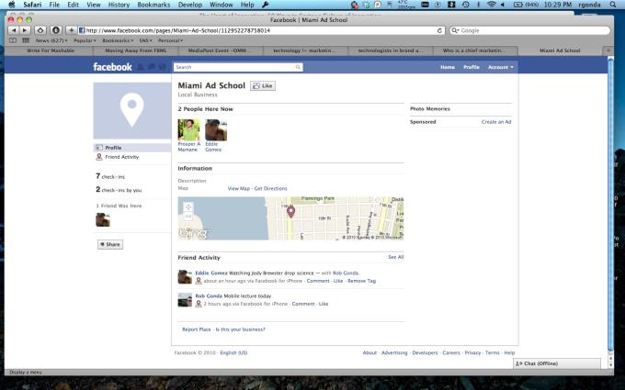Expand the News (627) bookmarks folder
The height and width of the screenshot is (390, 625).
pyautogui.click(x=51, y=40)
